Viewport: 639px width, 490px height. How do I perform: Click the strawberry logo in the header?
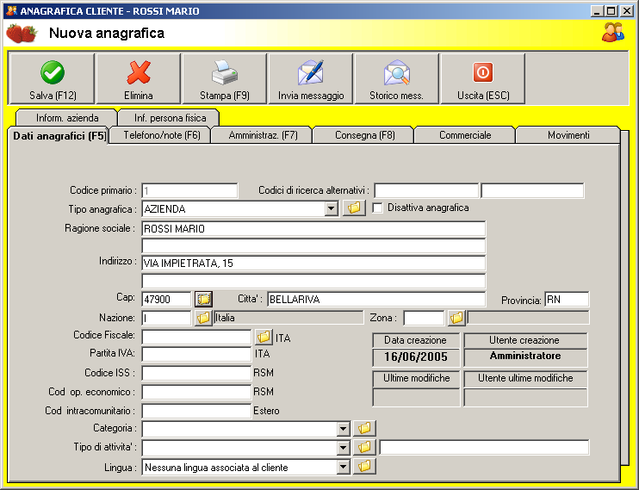(x=22, y=34)
